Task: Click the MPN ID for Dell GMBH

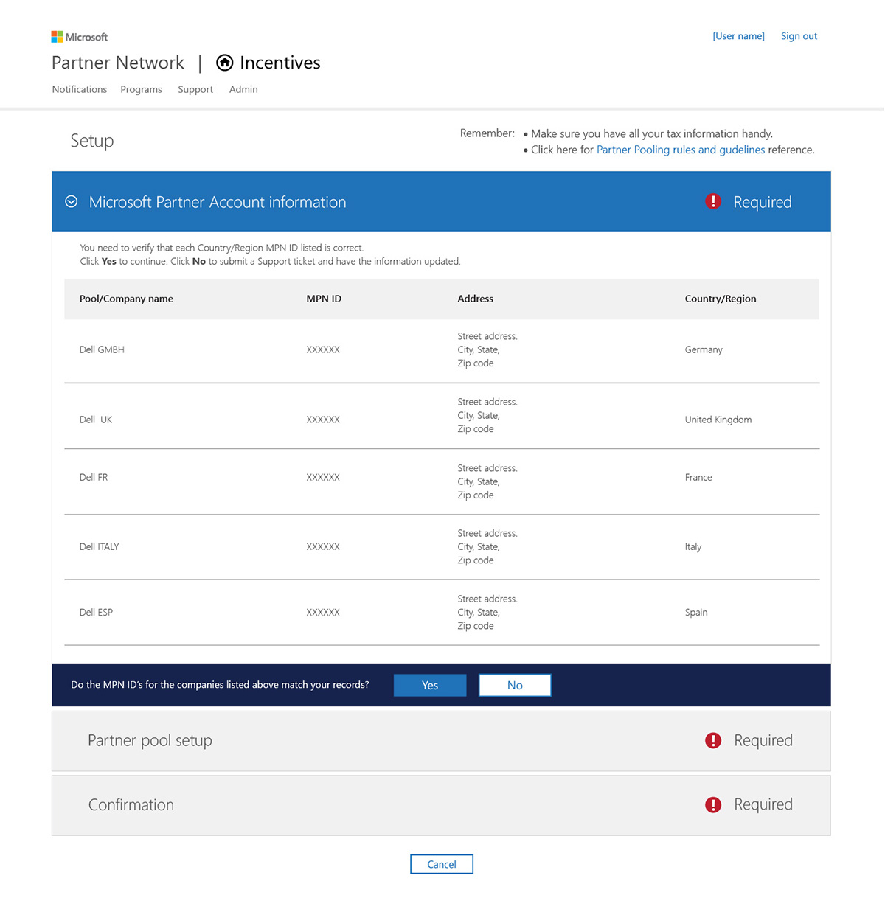Action: click(323, 349)
